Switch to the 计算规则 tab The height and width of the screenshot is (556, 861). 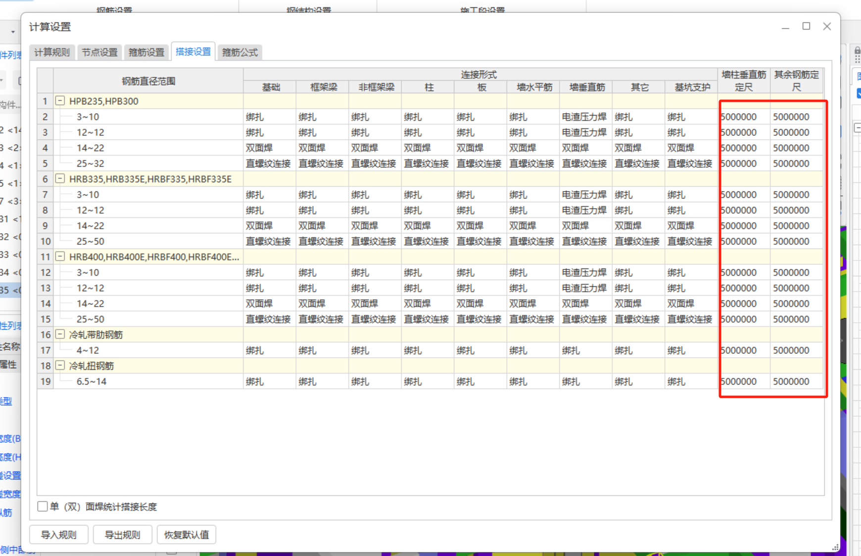pos(52,52)
